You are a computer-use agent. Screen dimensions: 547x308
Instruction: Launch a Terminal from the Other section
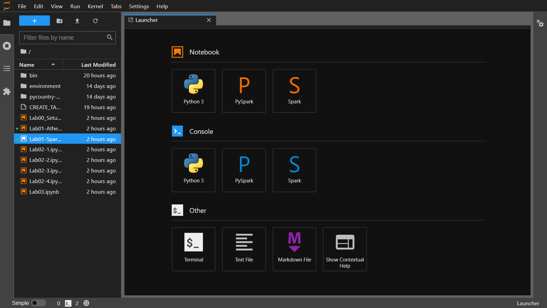pos(194,249)
